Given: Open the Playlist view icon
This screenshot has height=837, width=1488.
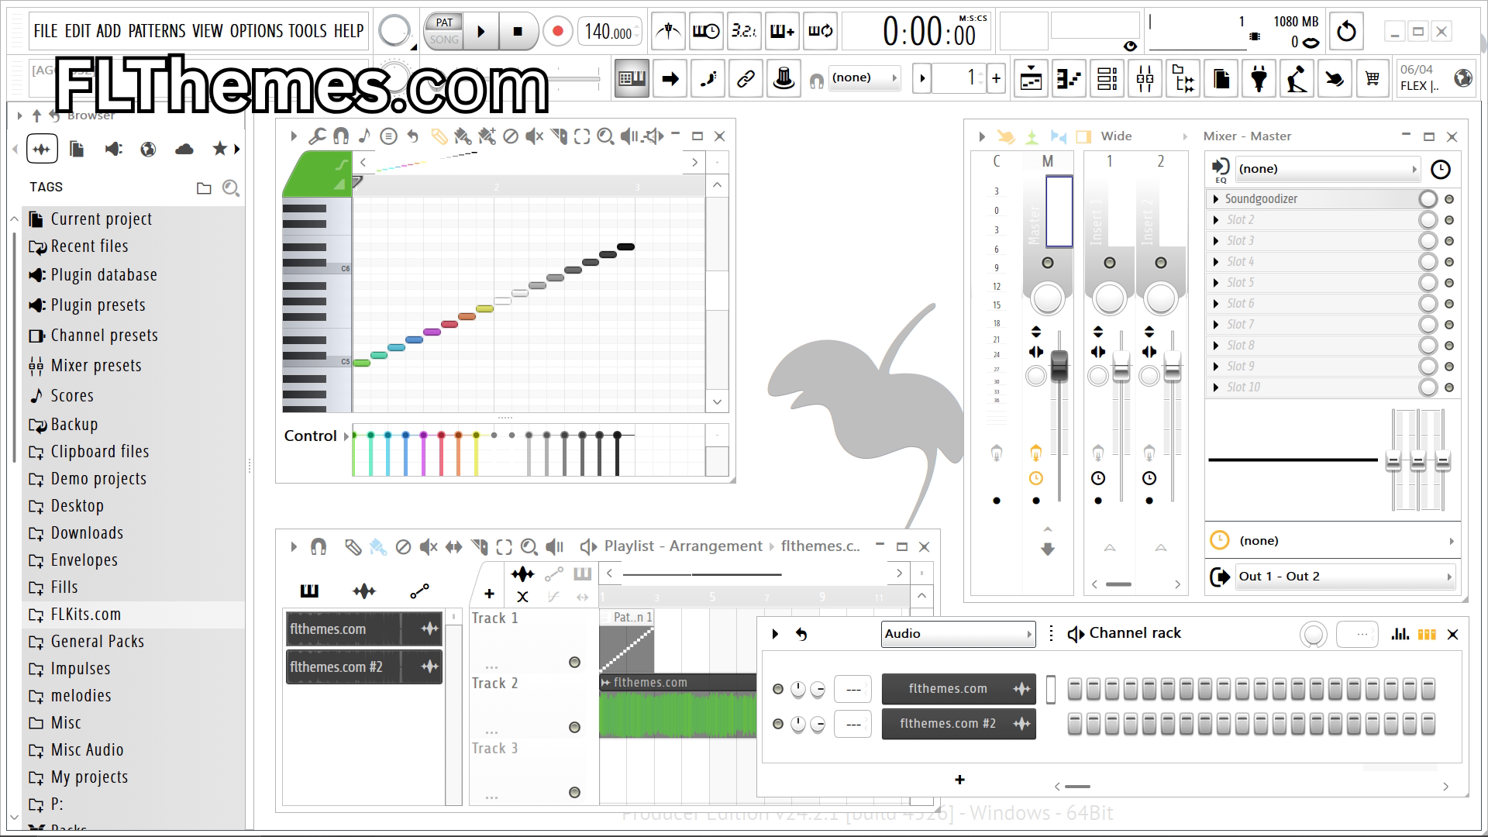Looking at the screenshot, I should coord(1031,78).
